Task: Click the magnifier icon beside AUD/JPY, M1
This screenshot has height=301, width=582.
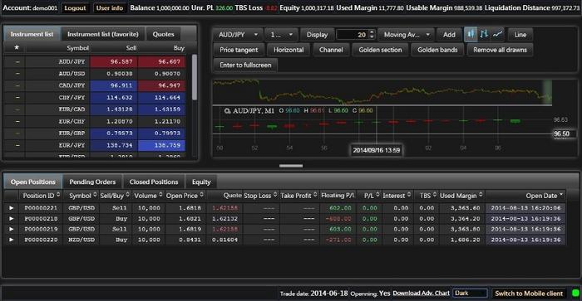Action: click(227, 111)
